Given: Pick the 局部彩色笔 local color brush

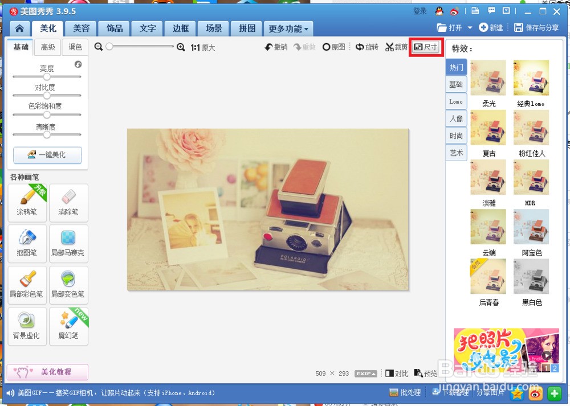Looking at the screenshot, I should pyautogui.click(x=27, y=285).
